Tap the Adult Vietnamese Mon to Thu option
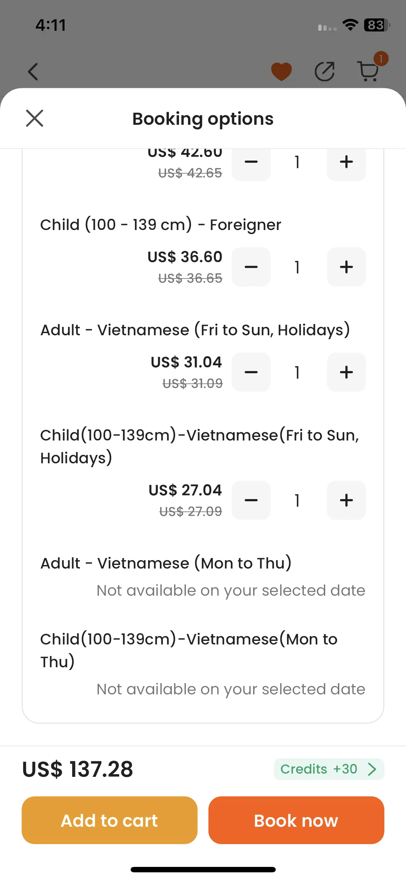Image resolution: width=406 pixels, height=881 pixels. [x=166, y=563]
